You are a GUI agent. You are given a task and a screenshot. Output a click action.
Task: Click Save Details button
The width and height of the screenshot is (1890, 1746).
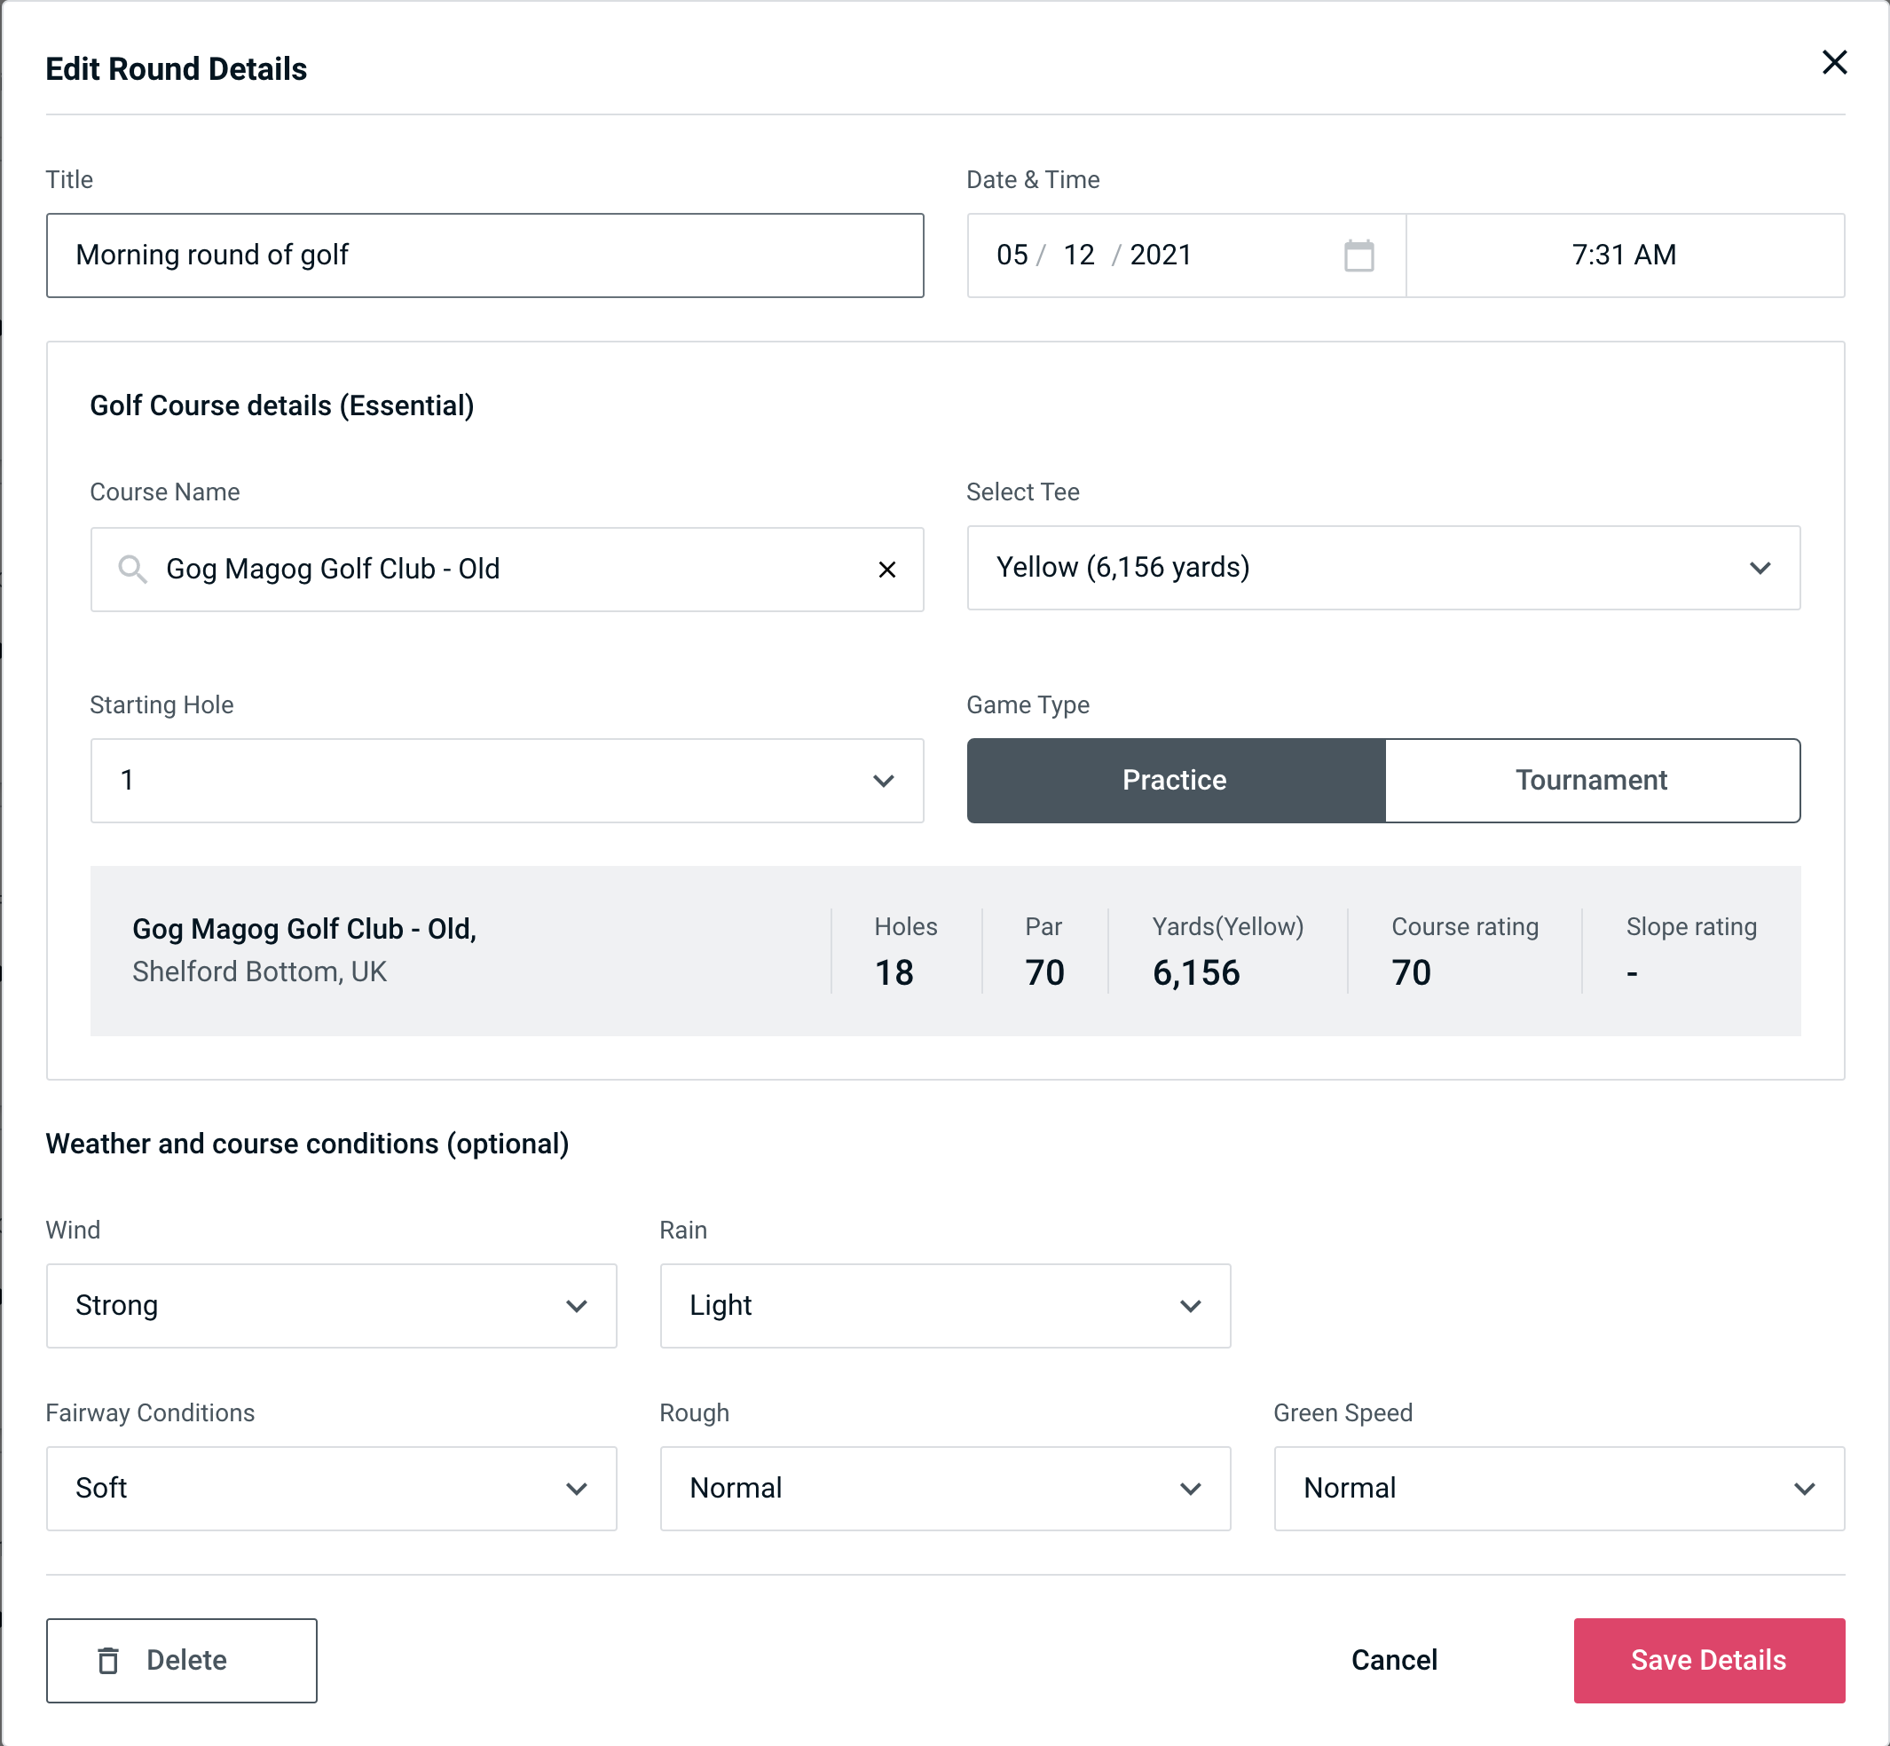click(1707, 1659)
